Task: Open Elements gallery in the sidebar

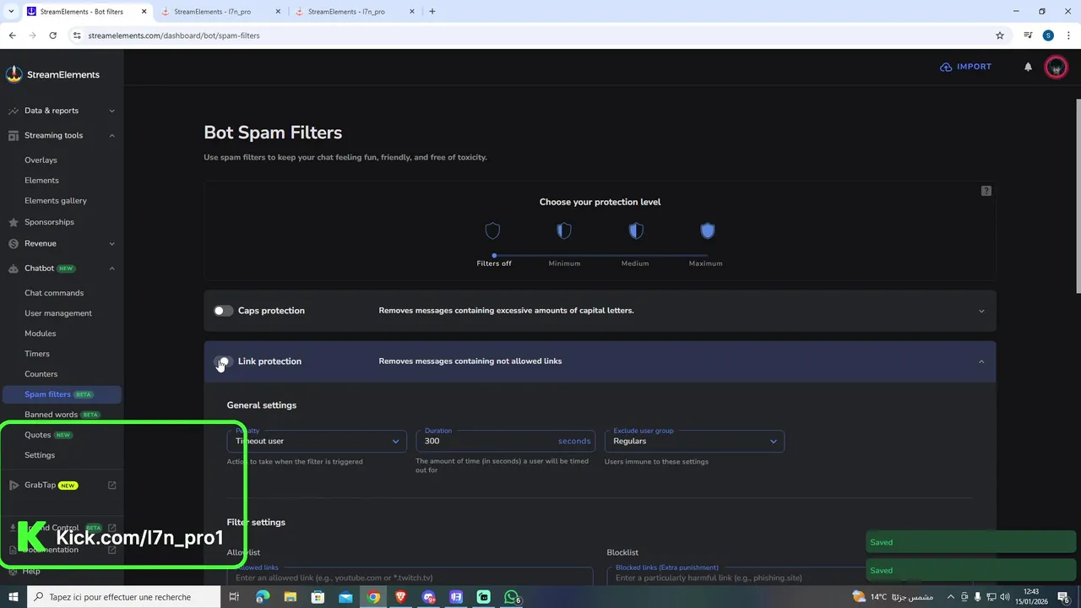Action: coord(56,201)
